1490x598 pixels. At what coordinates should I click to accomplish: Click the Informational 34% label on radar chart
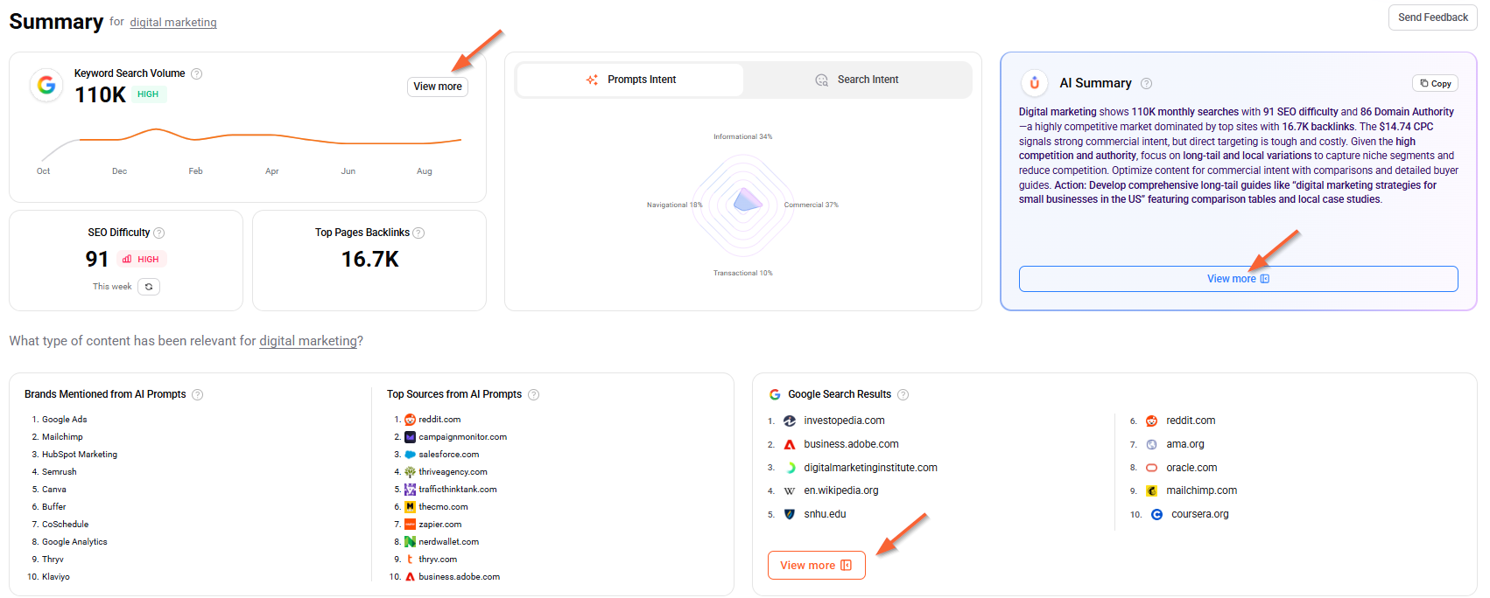tap(742, 137)
